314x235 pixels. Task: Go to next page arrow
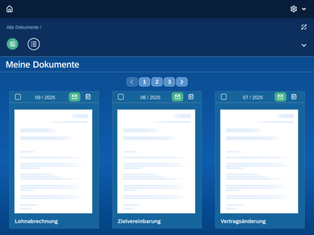pyautogui.click(x=182, y=82)
